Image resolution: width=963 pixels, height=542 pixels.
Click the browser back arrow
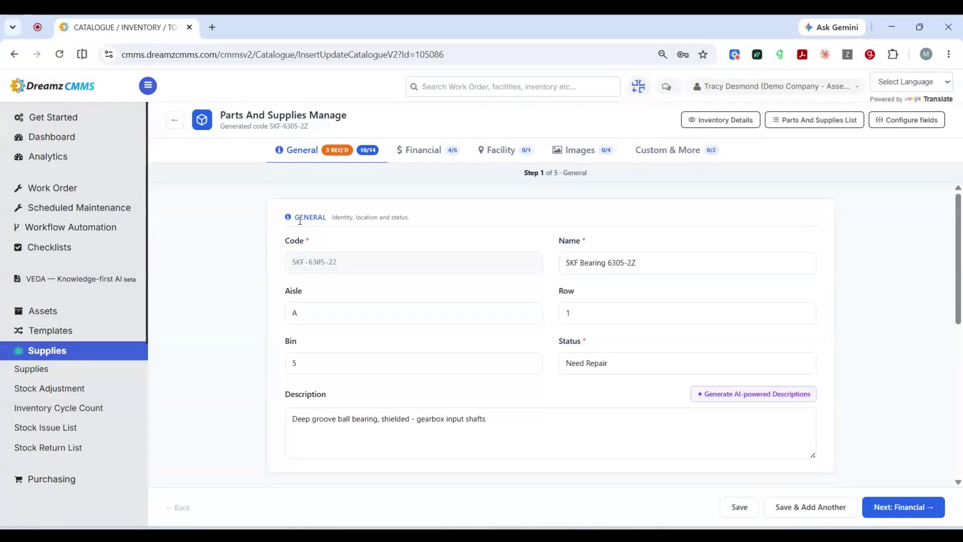coord(14,54)
